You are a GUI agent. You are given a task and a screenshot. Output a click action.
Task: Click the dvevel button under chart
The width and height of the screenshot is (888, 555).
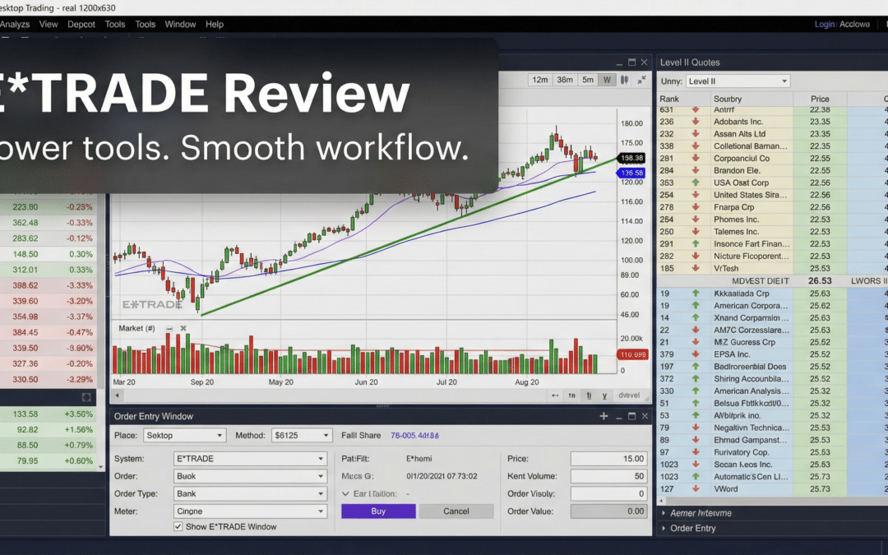[x=629, y=395]
